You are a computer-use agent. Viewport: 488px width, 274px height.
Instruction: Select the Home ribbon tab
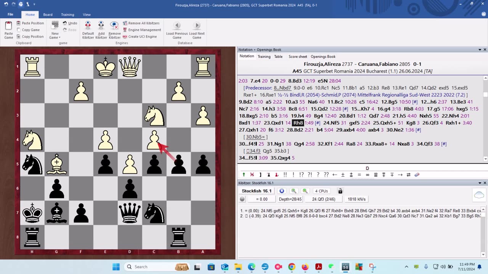(x=30, y=14)
